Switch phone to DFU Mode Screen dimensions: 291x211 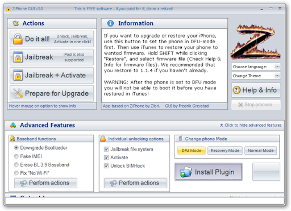click(x=192, y=151)
